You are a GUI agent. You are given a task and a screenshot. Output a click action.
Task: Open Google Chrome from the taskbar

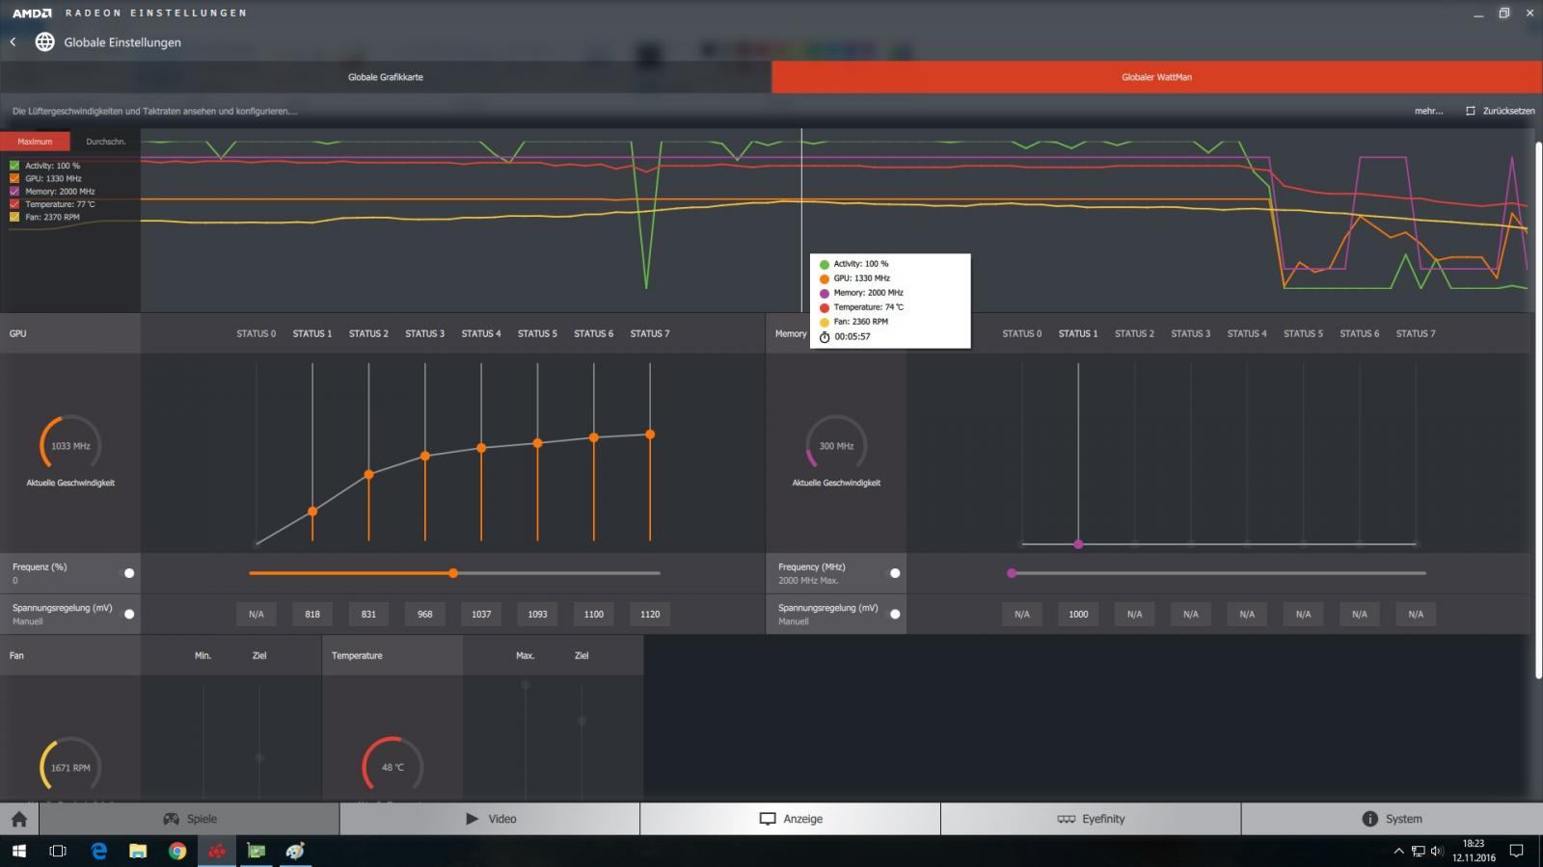coord(177,851)
